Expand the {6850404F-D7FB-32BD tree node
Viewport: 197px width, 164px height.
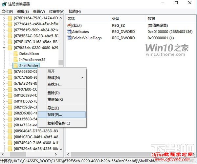coord(4,131)
